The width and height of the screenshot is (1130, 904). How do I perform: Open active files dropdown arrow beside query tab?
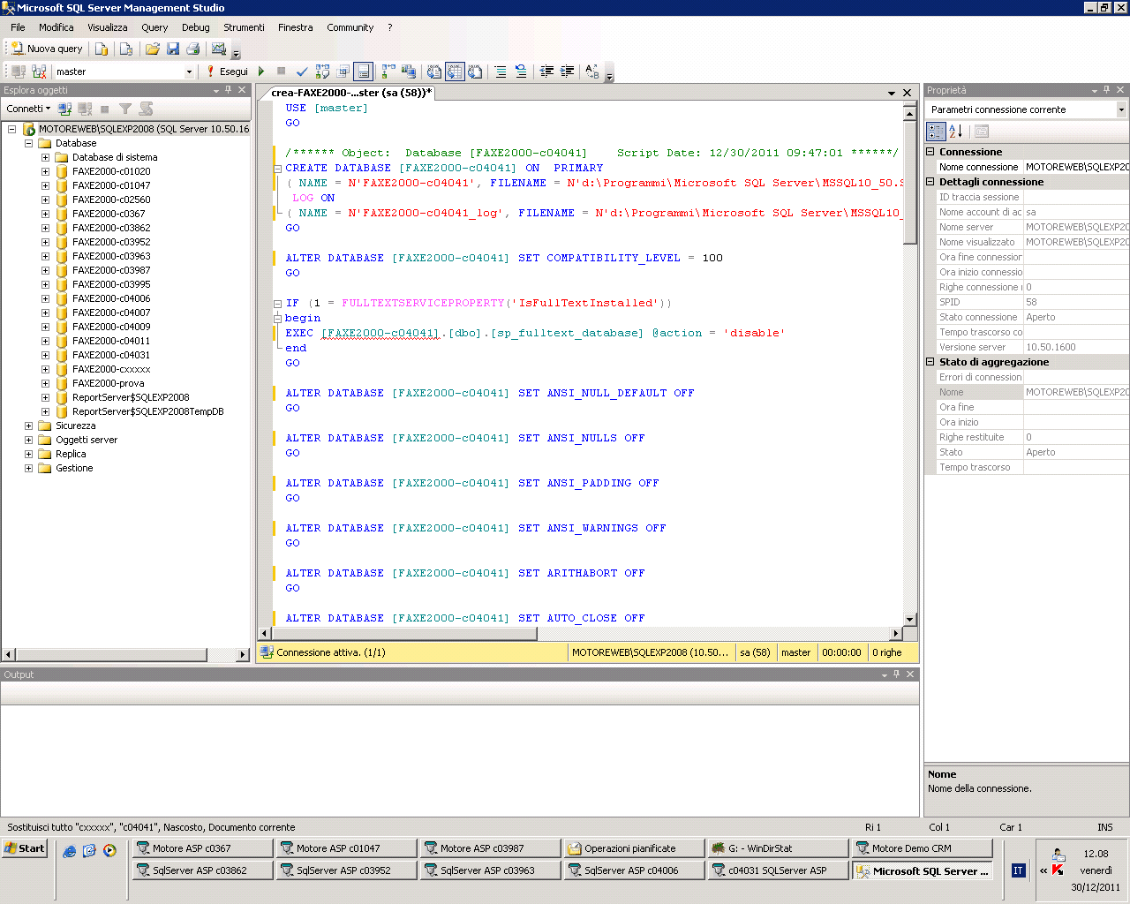(x=892, y=93)
